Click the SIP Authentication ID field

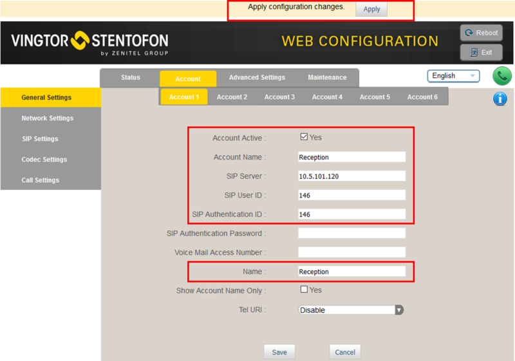point(351,214)
